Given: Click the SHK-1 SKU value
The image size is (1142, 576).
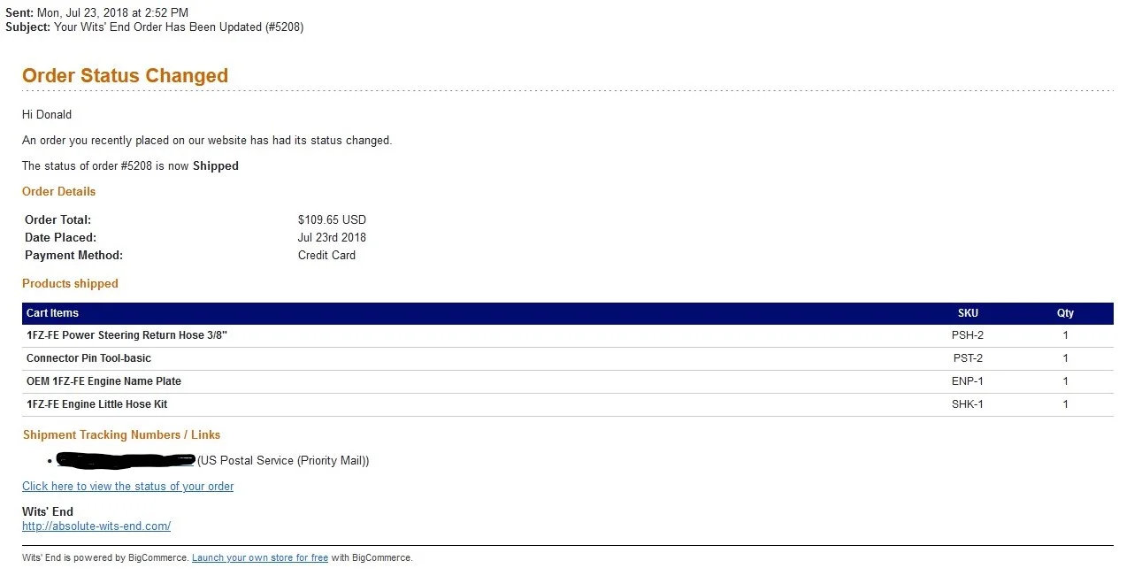Looking at the screenshot, I should coord(967,404).
